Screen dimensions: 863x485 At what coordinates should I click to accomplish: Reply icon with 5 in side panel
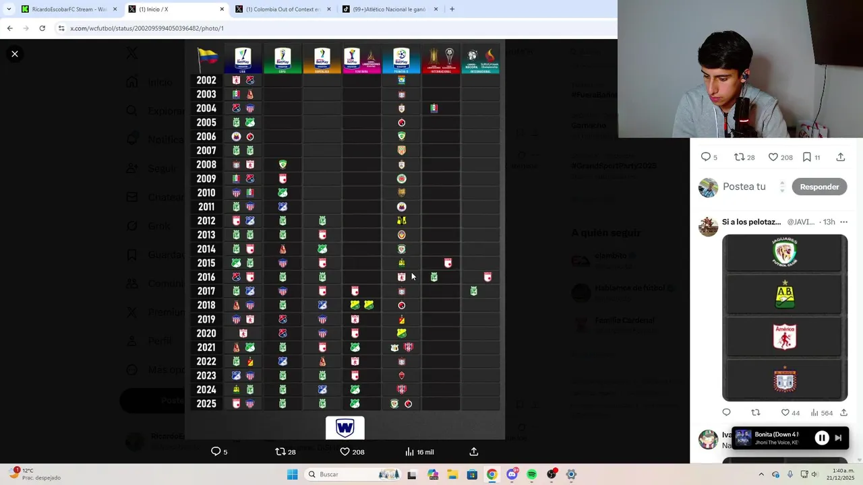pyautogui.click(x=709, y=157)
